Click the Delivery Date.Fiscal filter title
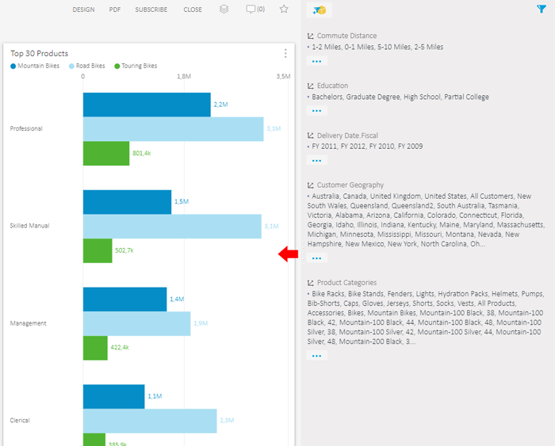Screen dimensions: 555x446 347,135
